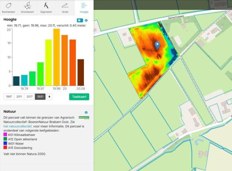The width and height of the screenshot is (232, 171).
Task: Select the 1997 height year option
Action: [x=9, y=97]
